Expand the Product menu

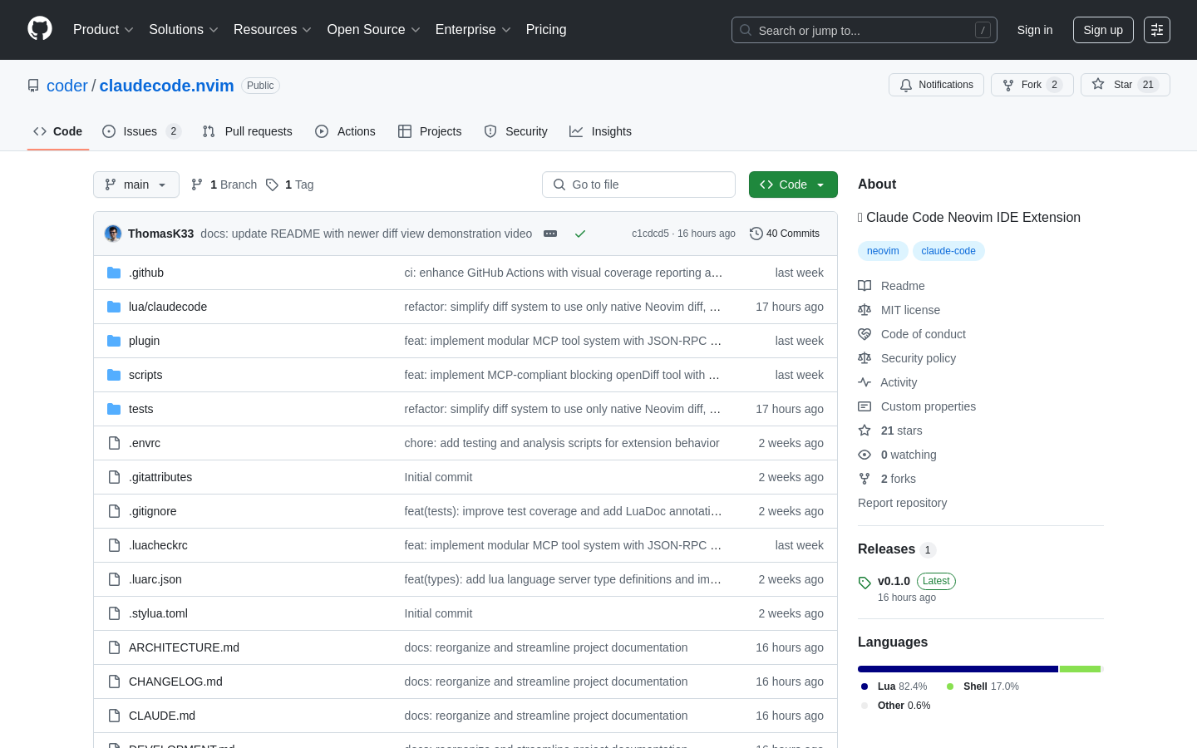pyautogui.click(x=103, y=30)
